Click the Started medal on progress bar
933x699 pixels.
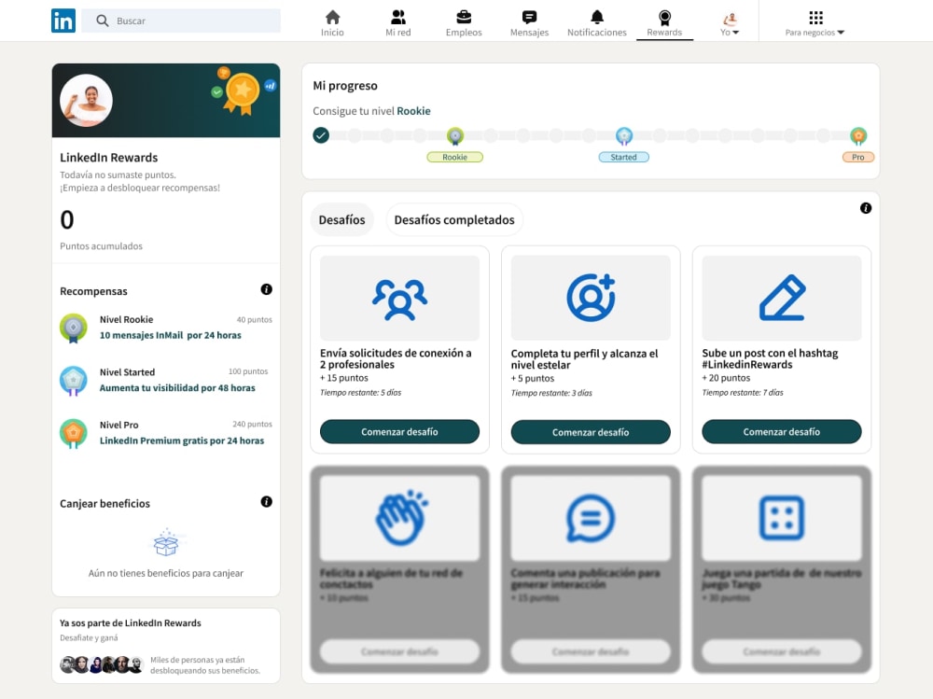pos(623,136)
